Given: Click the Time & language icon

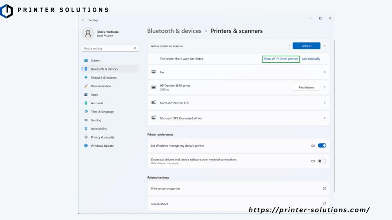Looking at the screenshot, I should [x=86, y=111].
